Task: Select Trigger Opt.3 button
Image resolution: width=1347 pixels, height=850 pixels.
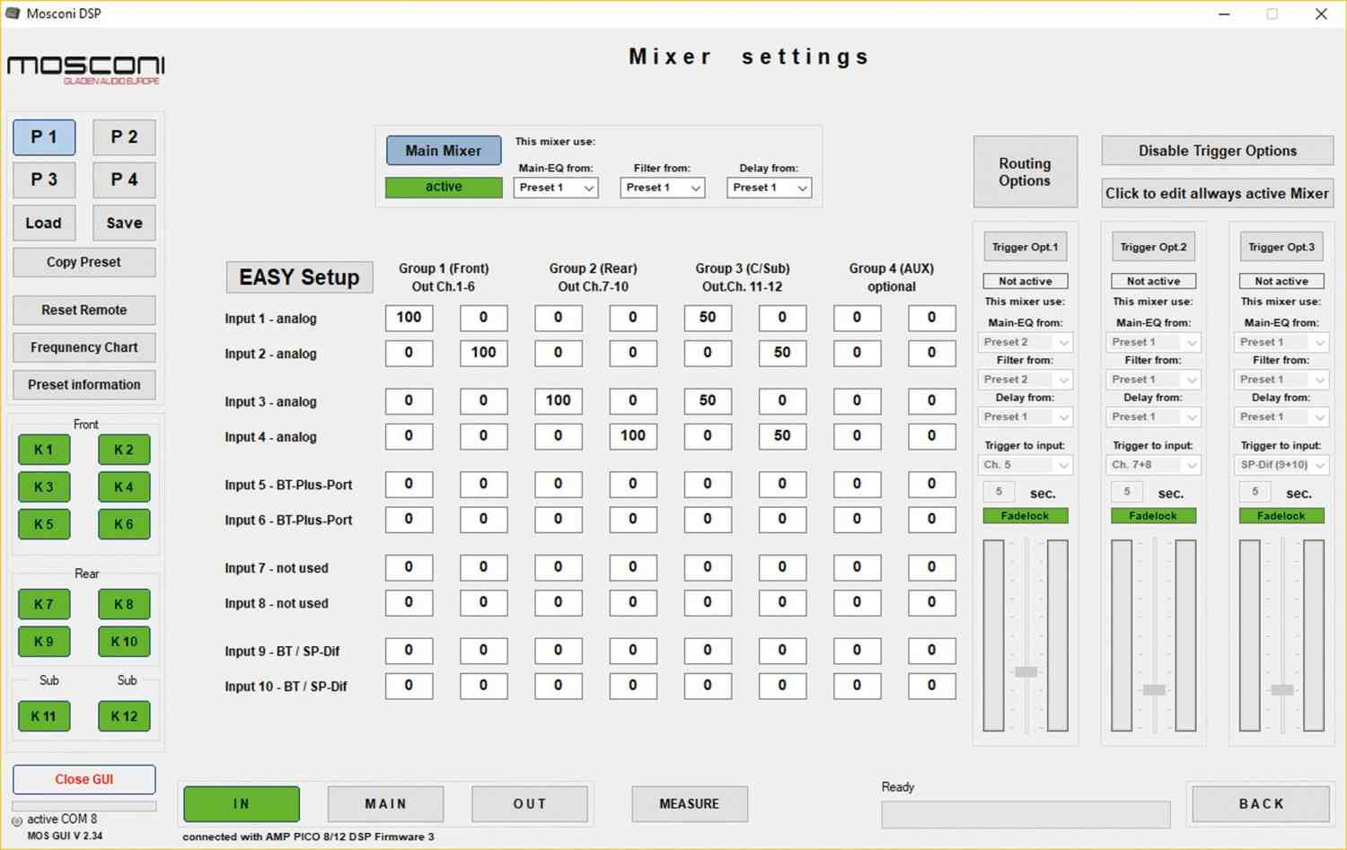Action: [1281, 247]
